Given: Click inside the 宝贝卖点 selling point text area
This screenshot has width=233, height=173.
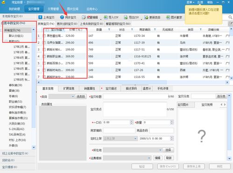Looking at the screenshot, I should [135, 109].
